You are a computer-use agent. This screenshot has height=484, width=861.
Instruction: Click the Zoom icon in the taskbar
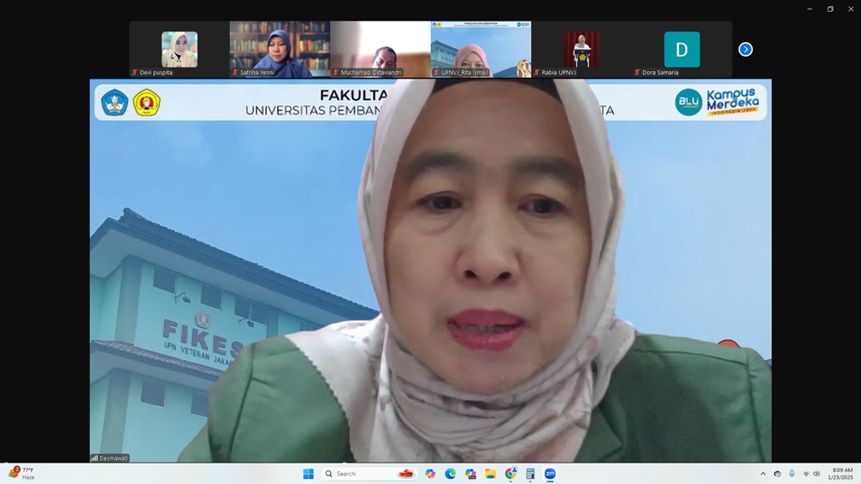550,474
